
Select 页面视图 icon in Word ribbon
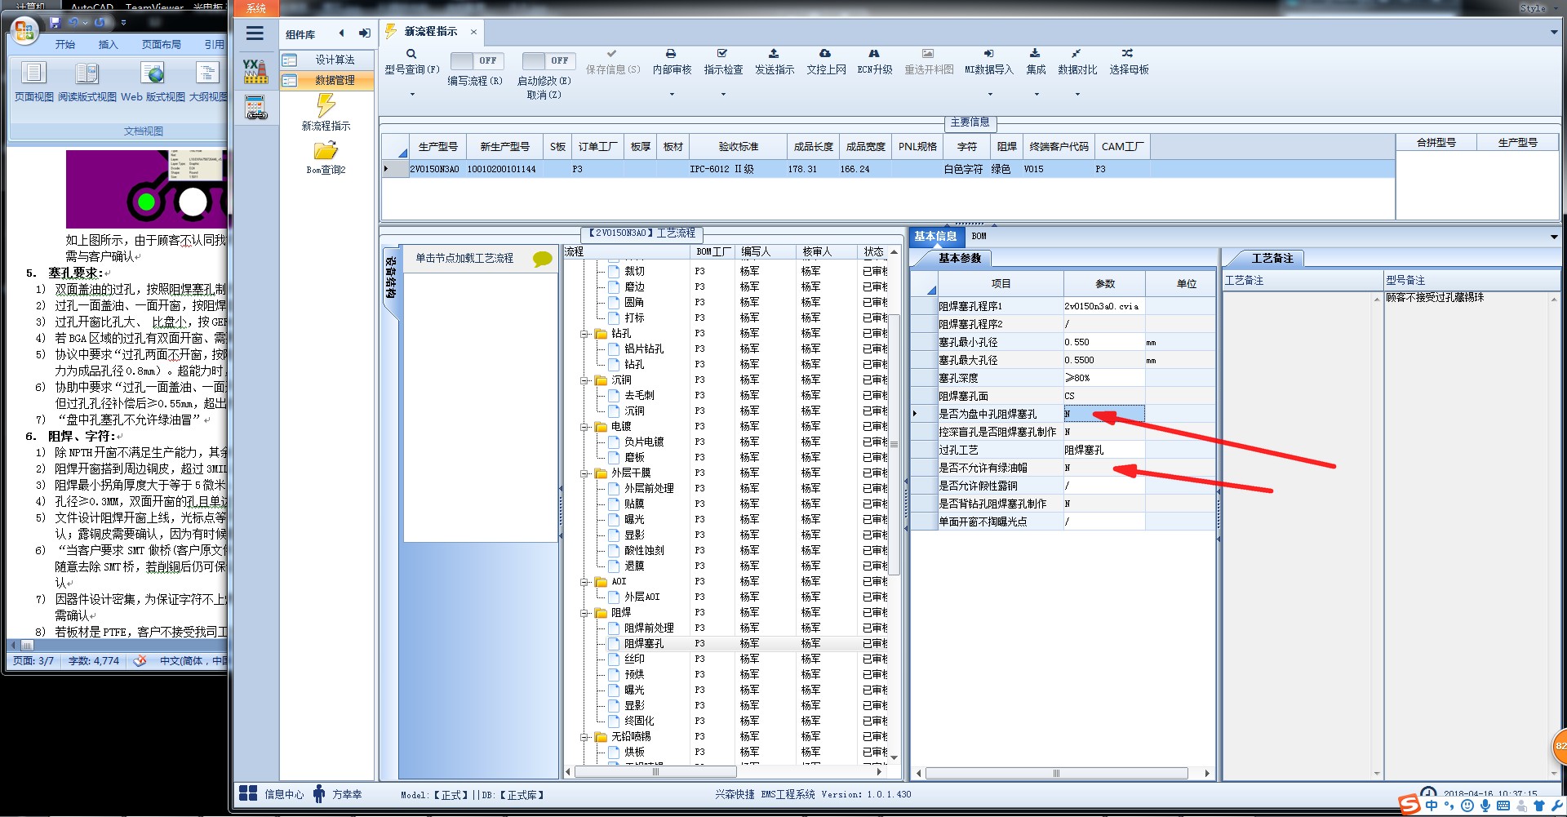tap(33, 73)
